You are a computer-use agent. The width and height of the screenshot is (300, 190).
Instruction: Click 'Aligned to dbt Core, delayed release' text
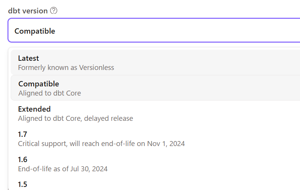point(75,119)
